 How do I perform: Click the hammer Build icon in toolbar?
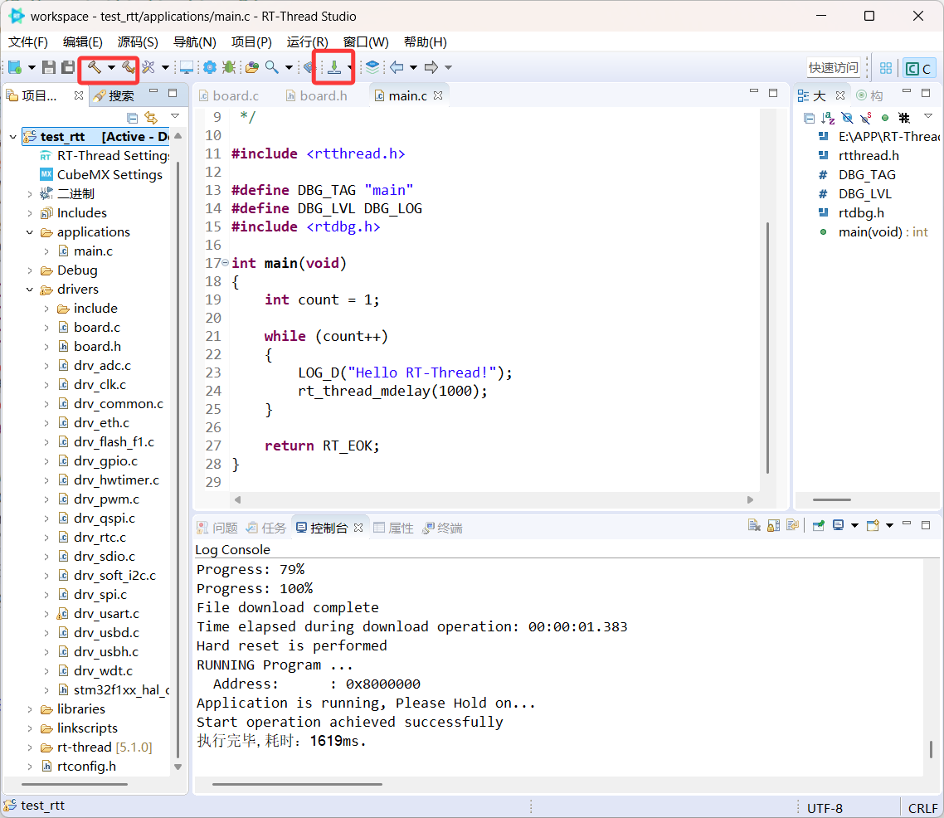pos(94,67)
